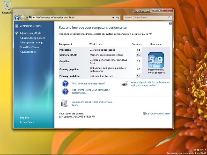Click the search magnifier icon
207x155 pixels.
click(169, 18)
